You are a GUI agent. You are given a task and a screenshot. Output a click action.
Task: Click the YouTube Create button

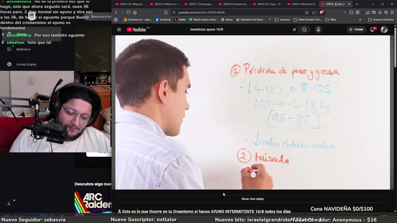[x=356, y=29]
